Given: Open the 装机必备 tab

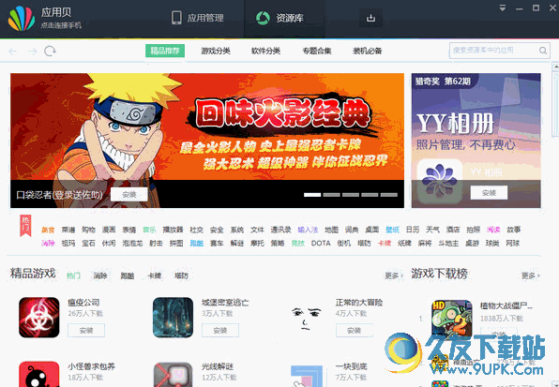Looking at the screenshot, I should tap(368, 51).
